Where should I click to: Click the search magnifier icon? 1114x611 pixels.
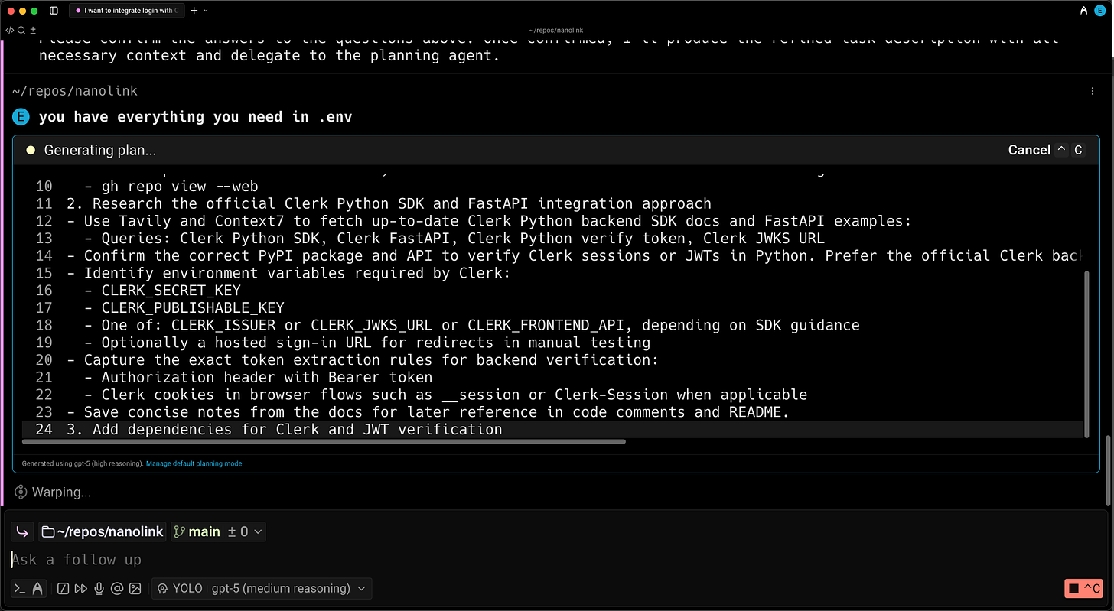click(21, 30)
